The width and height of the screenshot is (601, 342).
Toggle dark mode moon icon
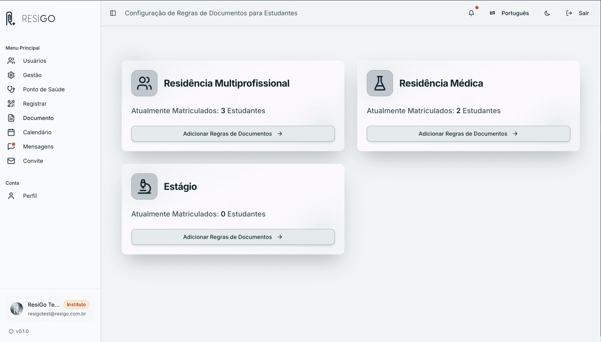click(x=547, y=13)
